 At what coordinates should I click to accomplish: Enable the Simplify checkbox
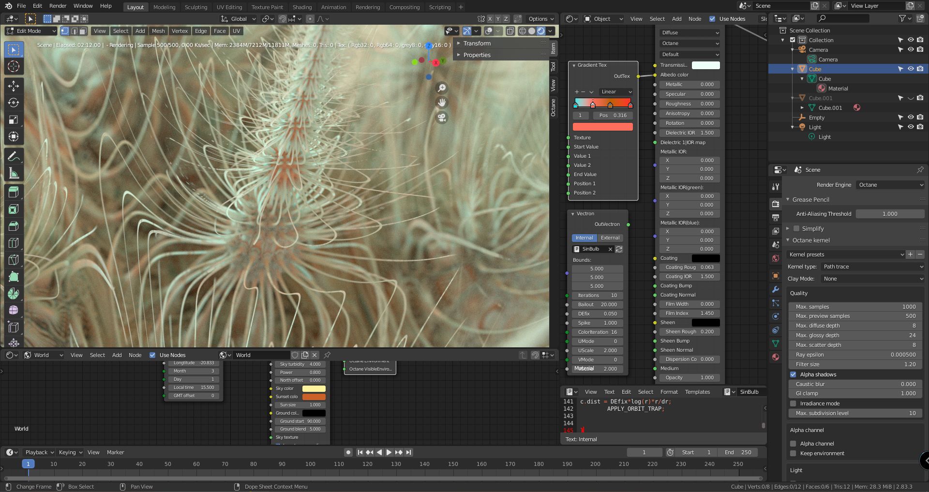point(796,228)
